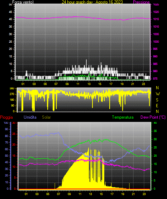
Task: Select the Dew Point (°C) legend label
Action: click(x=153, y=117)
